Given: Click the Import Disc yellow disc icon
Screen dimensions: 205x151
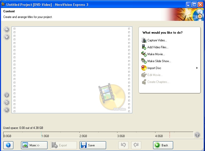Looking at the screenshot, I should coord(144,68).
